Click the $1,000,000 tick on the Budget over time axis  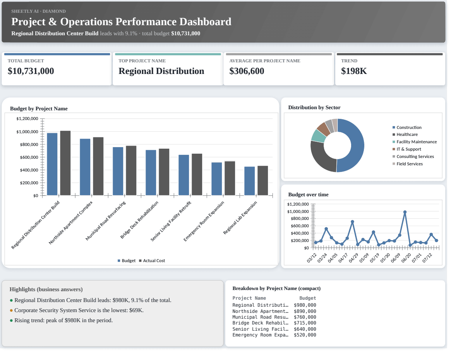click(298, 211)
